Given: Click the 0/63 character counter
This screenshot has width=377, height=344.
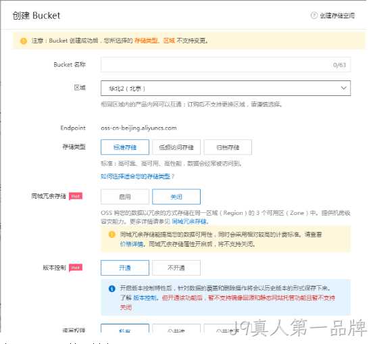Looking at the screenshot, I should coord(339,65).
